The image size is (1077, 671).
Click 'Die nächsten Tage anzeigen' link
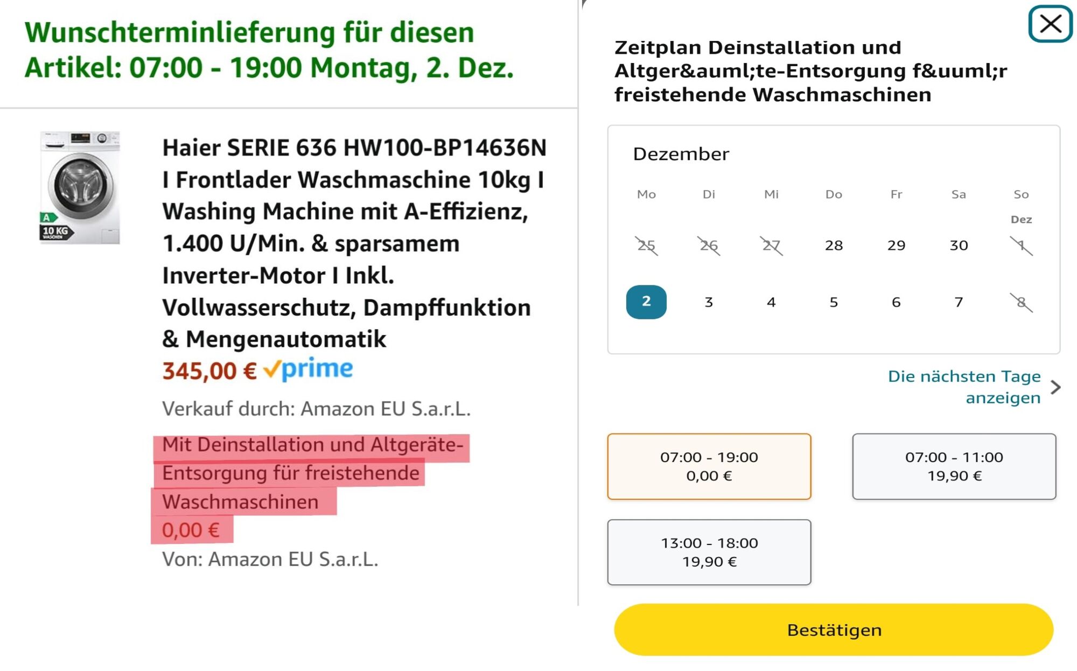964,387
